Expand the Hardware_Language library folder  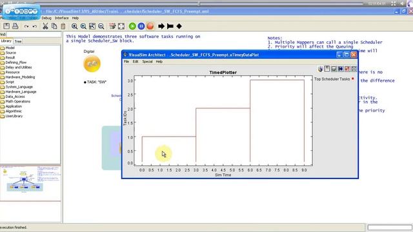pos(21,92)
